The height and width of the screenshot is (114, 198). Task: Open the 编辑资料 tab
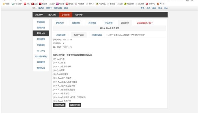pyautogui.click(x=76, y=23)
